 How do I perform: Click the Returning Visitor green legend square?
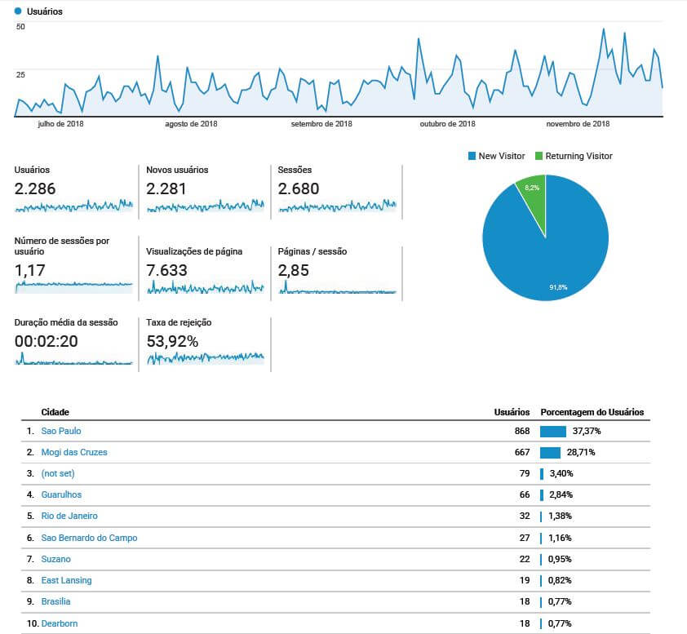click(x=539, y=156)
